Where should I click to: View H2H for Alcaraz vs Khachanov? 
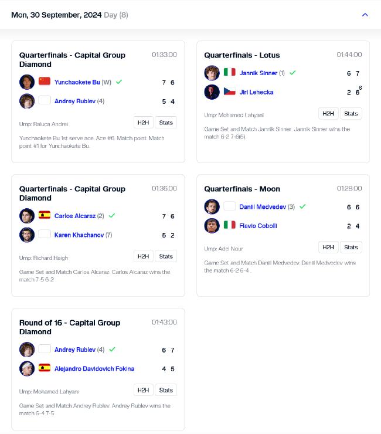point(144,256)
